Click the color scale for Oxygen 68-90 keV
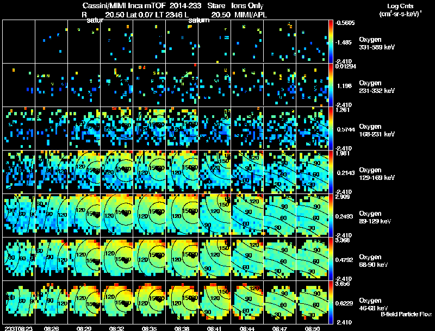435x331 pixels. coord(331,259)
